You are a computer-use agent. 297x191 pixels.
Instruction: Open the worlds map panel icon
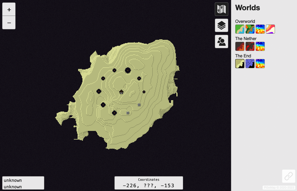pos(221,9)
